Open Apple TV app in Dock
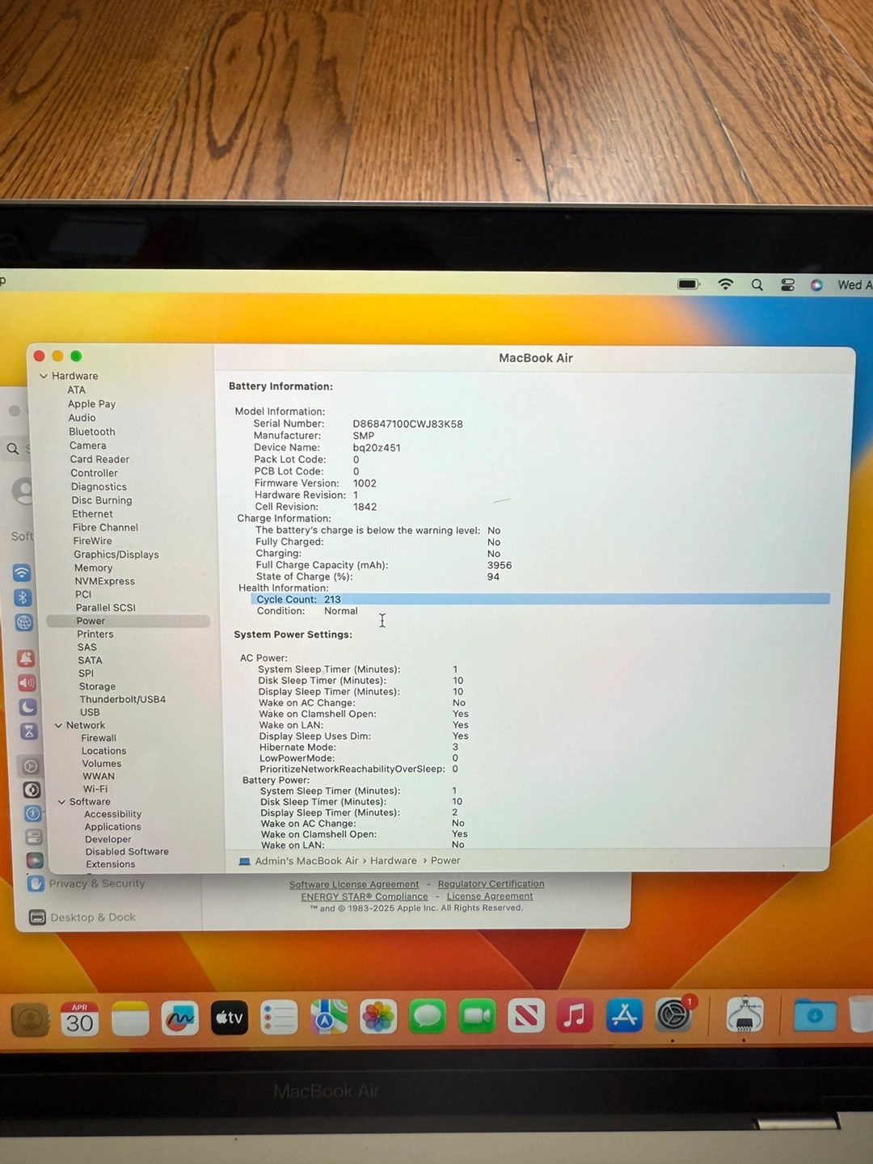Screen dimensions: 873x1164 pos(230,1018)
